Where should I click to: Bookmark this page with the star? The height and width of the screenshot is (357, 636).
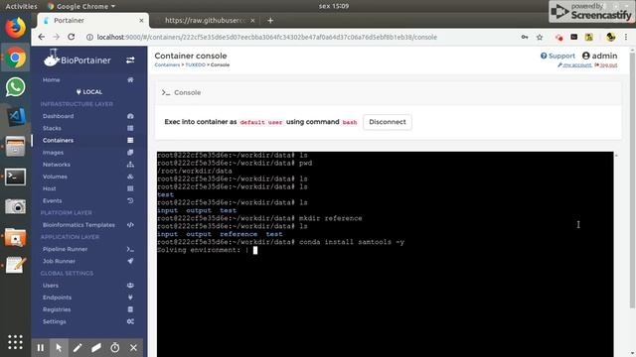(540, 37)
